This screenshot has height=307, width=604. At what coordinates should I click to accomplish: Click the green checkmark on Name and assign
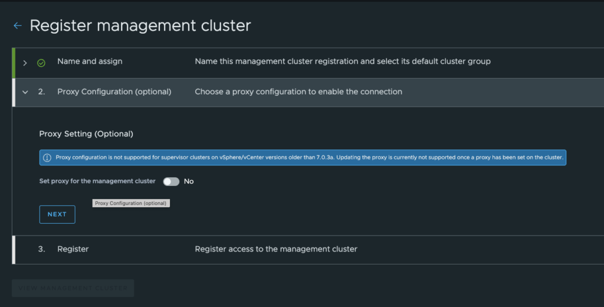[41, 63]
